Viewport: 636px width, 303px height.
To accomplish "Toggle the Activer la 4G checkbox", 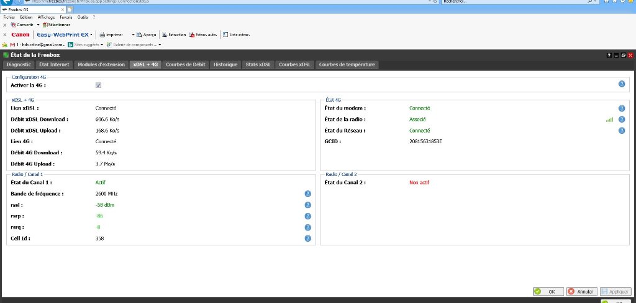I will [x=98, y=85].
